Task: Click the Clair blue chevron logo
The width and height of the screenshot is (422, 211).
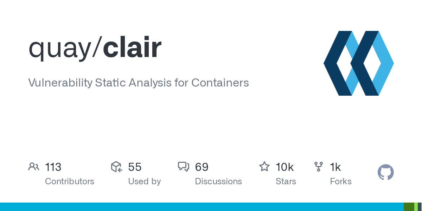Action: (358, 63)
